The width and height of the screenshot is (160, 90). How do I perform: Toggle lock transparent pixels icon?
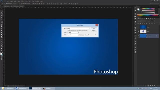pos(141,23)
